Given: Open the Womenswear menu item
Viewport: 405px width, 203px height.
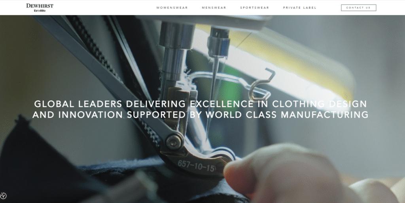Looking at the screenshot, I should pos(172,8).
